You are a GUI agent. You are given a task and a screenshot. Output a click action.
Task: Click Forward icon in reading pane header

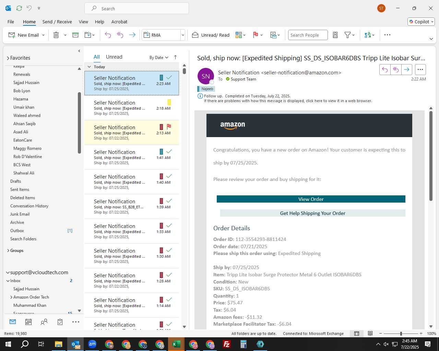coord(406,70)
